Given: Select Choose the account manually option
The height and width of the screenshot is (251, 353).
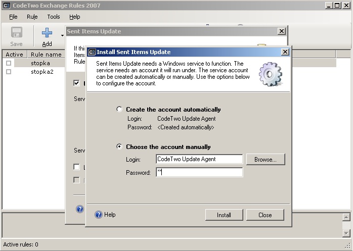Looking at the screenshot, I should [x=119, y=146].
